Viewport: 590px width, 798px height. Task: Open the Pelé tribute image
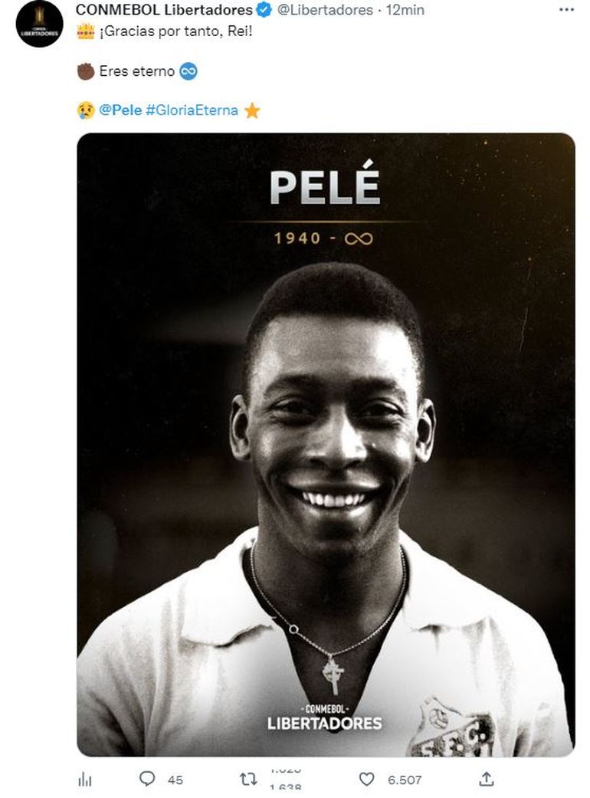coord(326,445)
